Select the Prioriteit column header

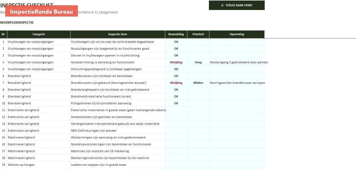[198, 34]
